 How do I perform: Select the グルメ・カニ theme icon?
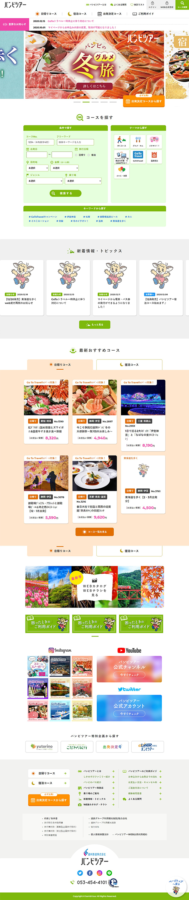[138, 142]
